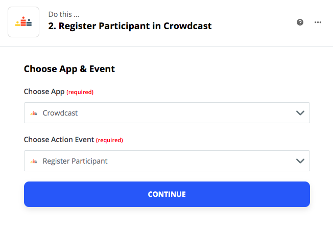This screenshot has width=333, height=227.
Task: Select step title Register Participant in Crowdcast
Action: click(x=130, y=26)
